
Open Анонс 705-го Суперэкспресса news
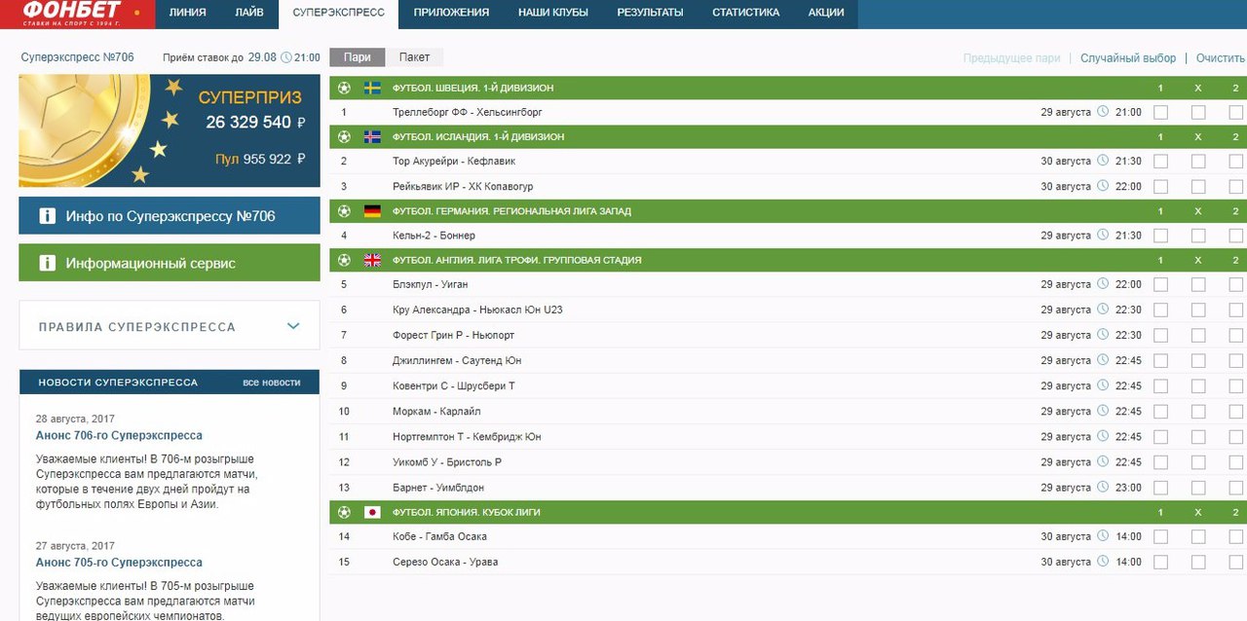click(x=119, y=563)
